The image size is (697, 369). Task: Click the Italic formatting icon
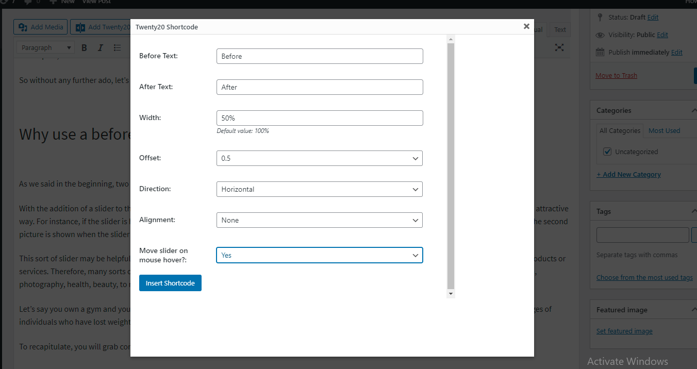(101, 47)
